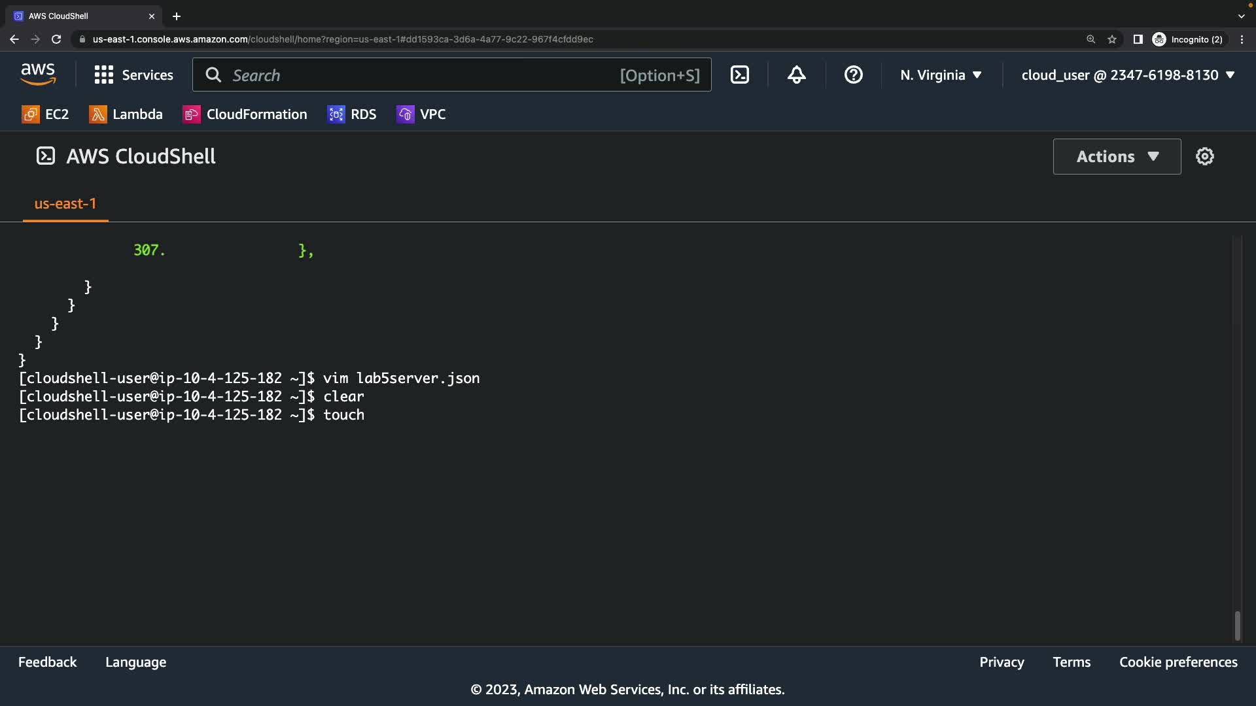Viewport: 1256px width, 706px height.
Task: Open the Services menu
Action: click(x=134, y=75)
